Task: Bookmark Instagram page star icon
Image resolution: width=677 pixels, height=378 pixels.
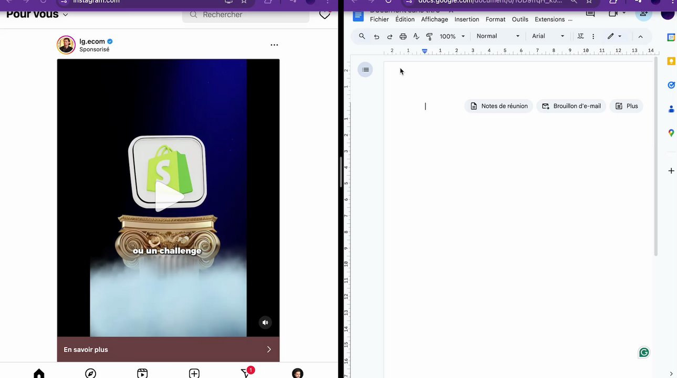Action: [x=245, y=2]
